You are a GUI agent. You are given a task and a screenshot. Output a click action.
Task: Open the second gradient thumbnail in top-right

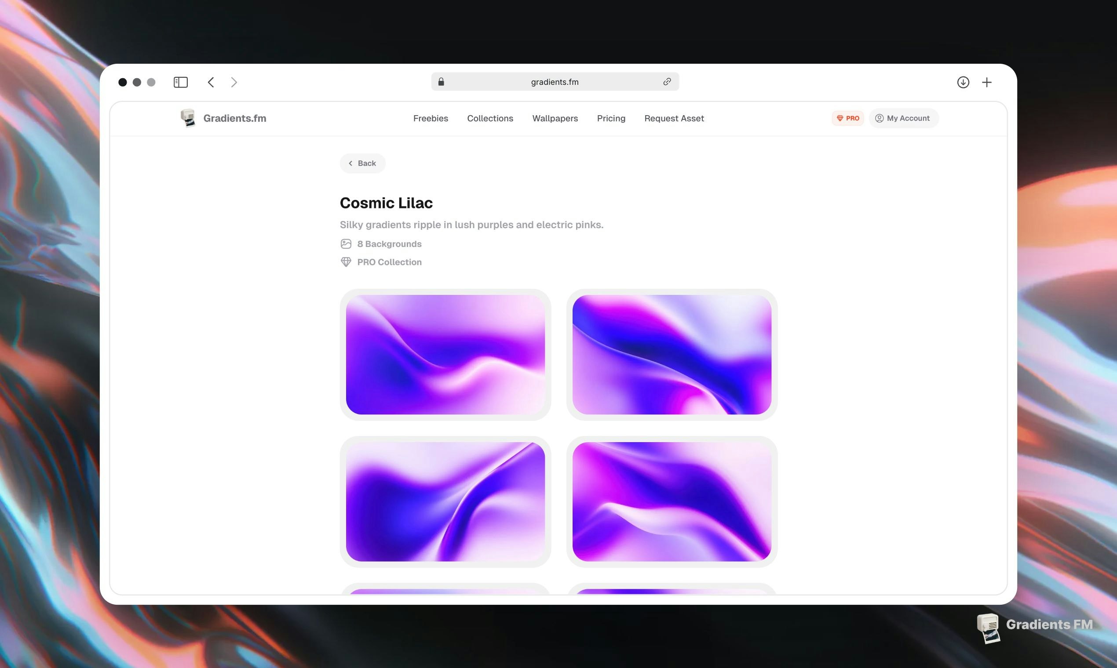pos(672,355)
